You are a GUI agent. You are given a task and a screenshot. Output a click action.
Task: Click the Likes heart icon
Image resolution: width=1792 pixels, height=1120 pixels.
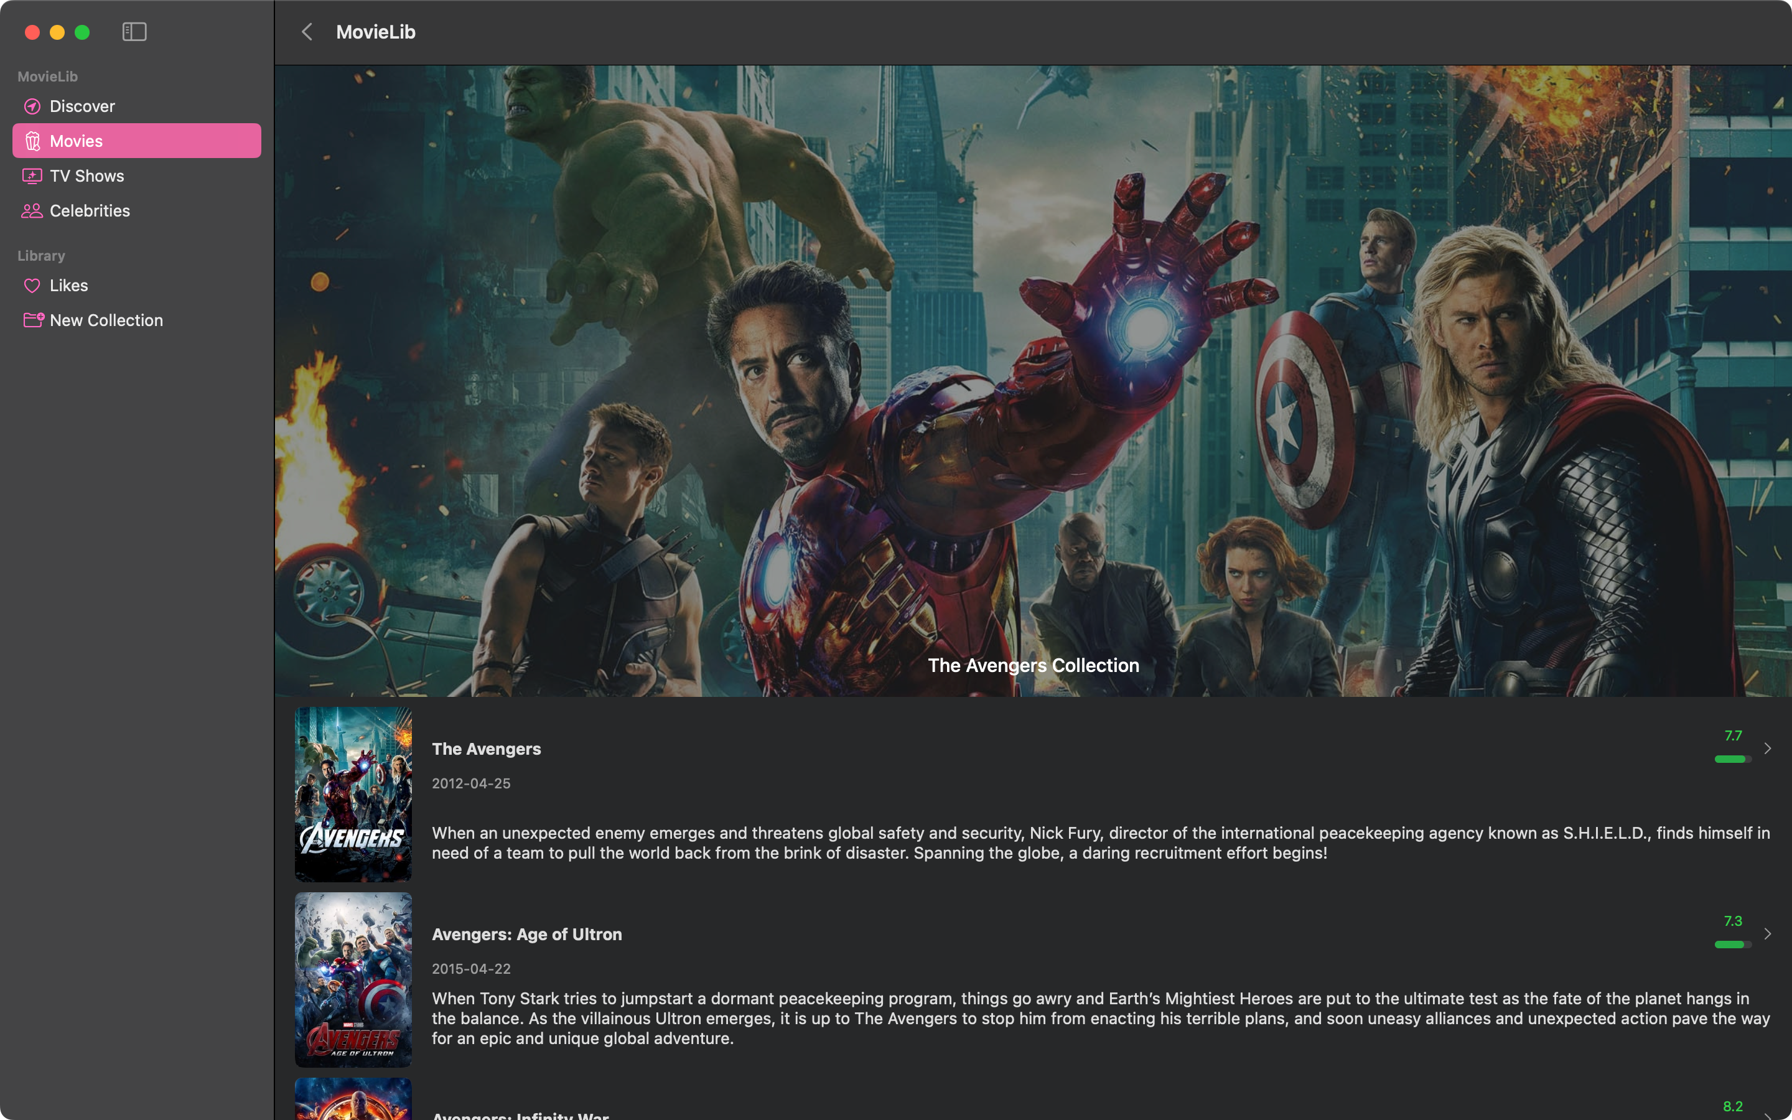[32, 286]
